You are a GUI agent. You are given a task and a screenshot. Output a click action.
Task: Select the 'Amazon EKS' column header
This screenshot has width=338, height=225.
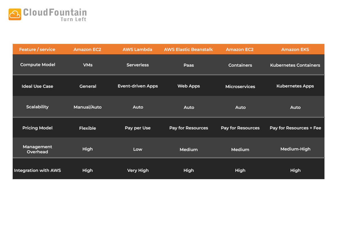(x=295, y=49)
